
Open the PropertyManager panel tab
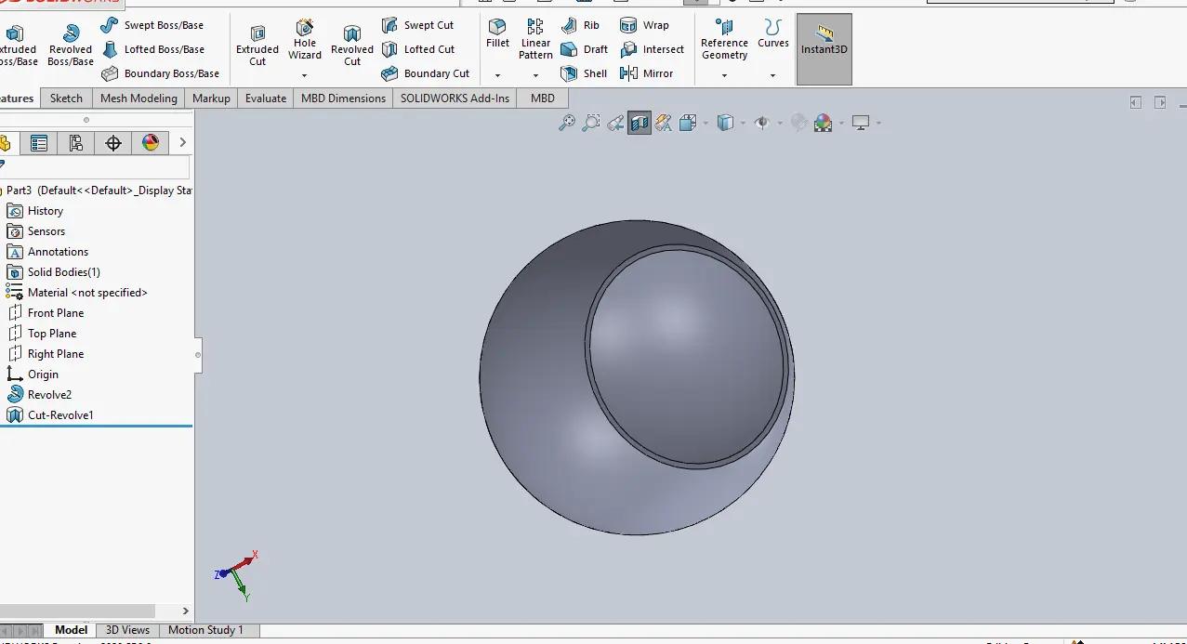(x=39, y=143)
